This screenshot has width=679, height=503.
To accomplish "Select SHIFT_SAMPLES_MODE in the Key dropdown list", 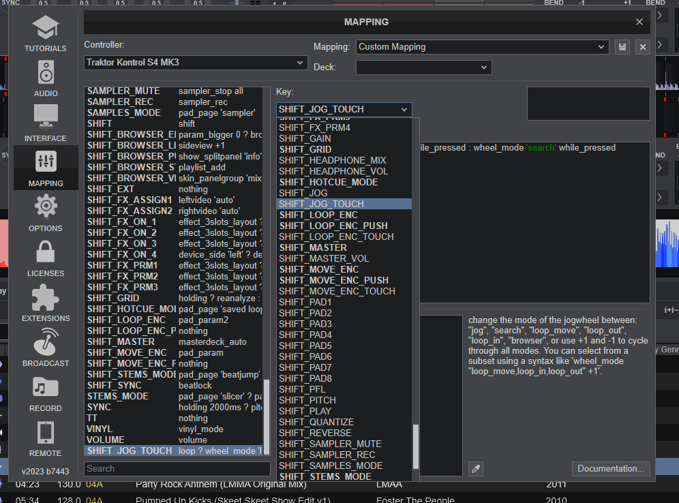I will coord(344,466).
